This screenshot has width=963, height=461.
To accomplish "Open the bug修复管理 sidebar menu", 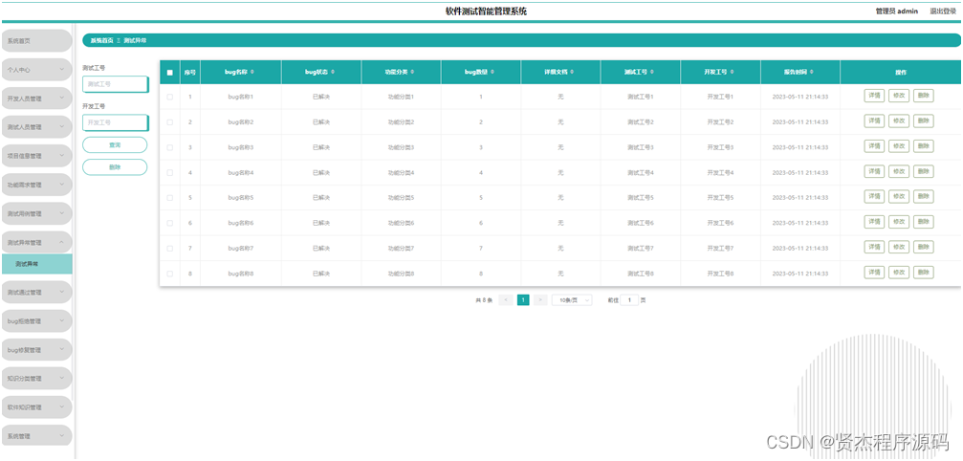I will [36, 350].
